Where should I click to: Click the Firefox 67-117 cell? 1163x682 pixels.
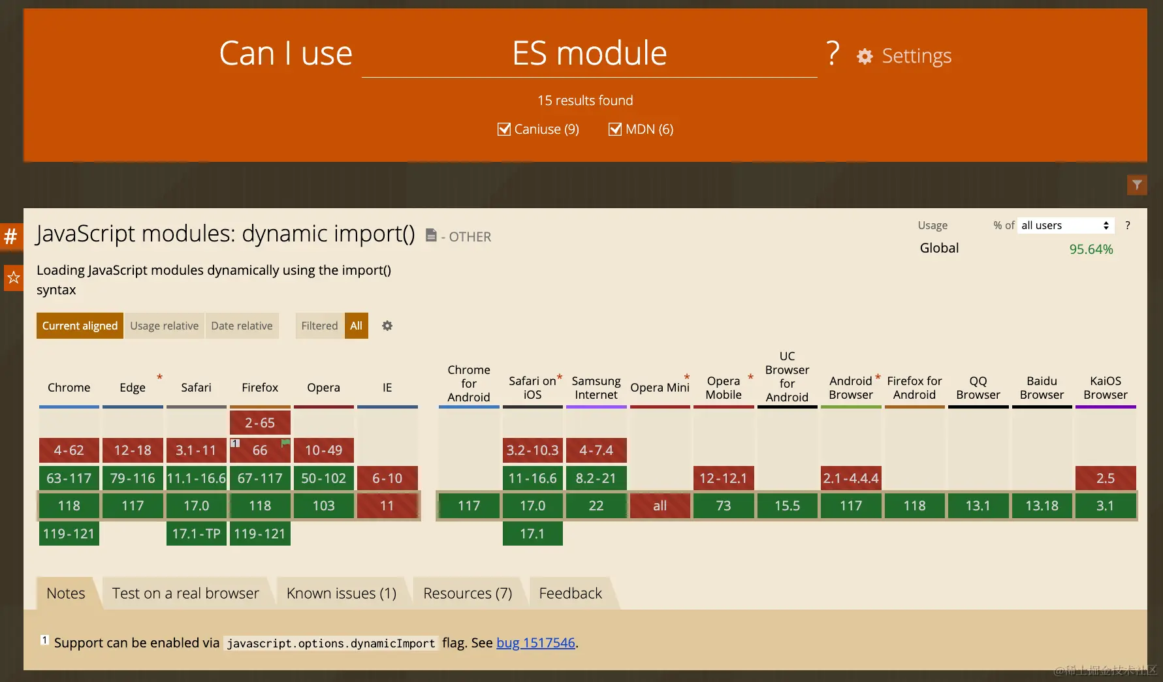coord(260,478)
